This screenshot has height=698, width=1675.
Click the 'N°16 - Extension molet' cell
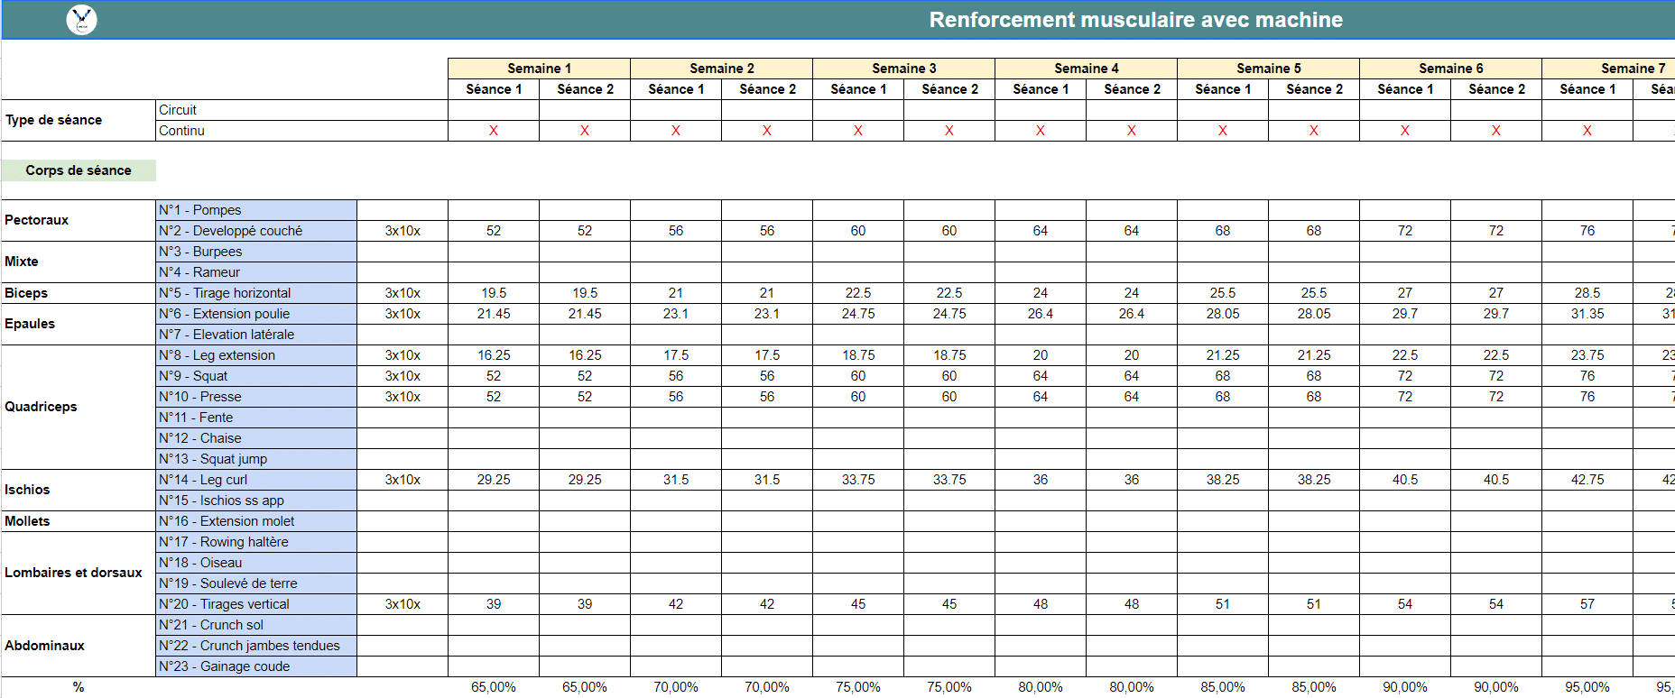(256, 521)
